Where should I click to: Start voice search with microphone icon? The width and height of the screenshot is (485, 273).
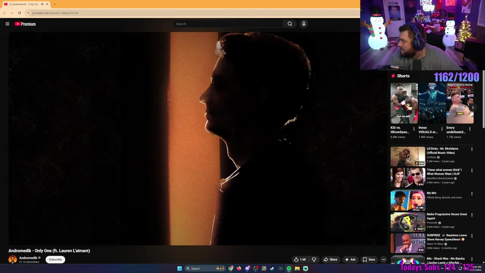[304, 24]
